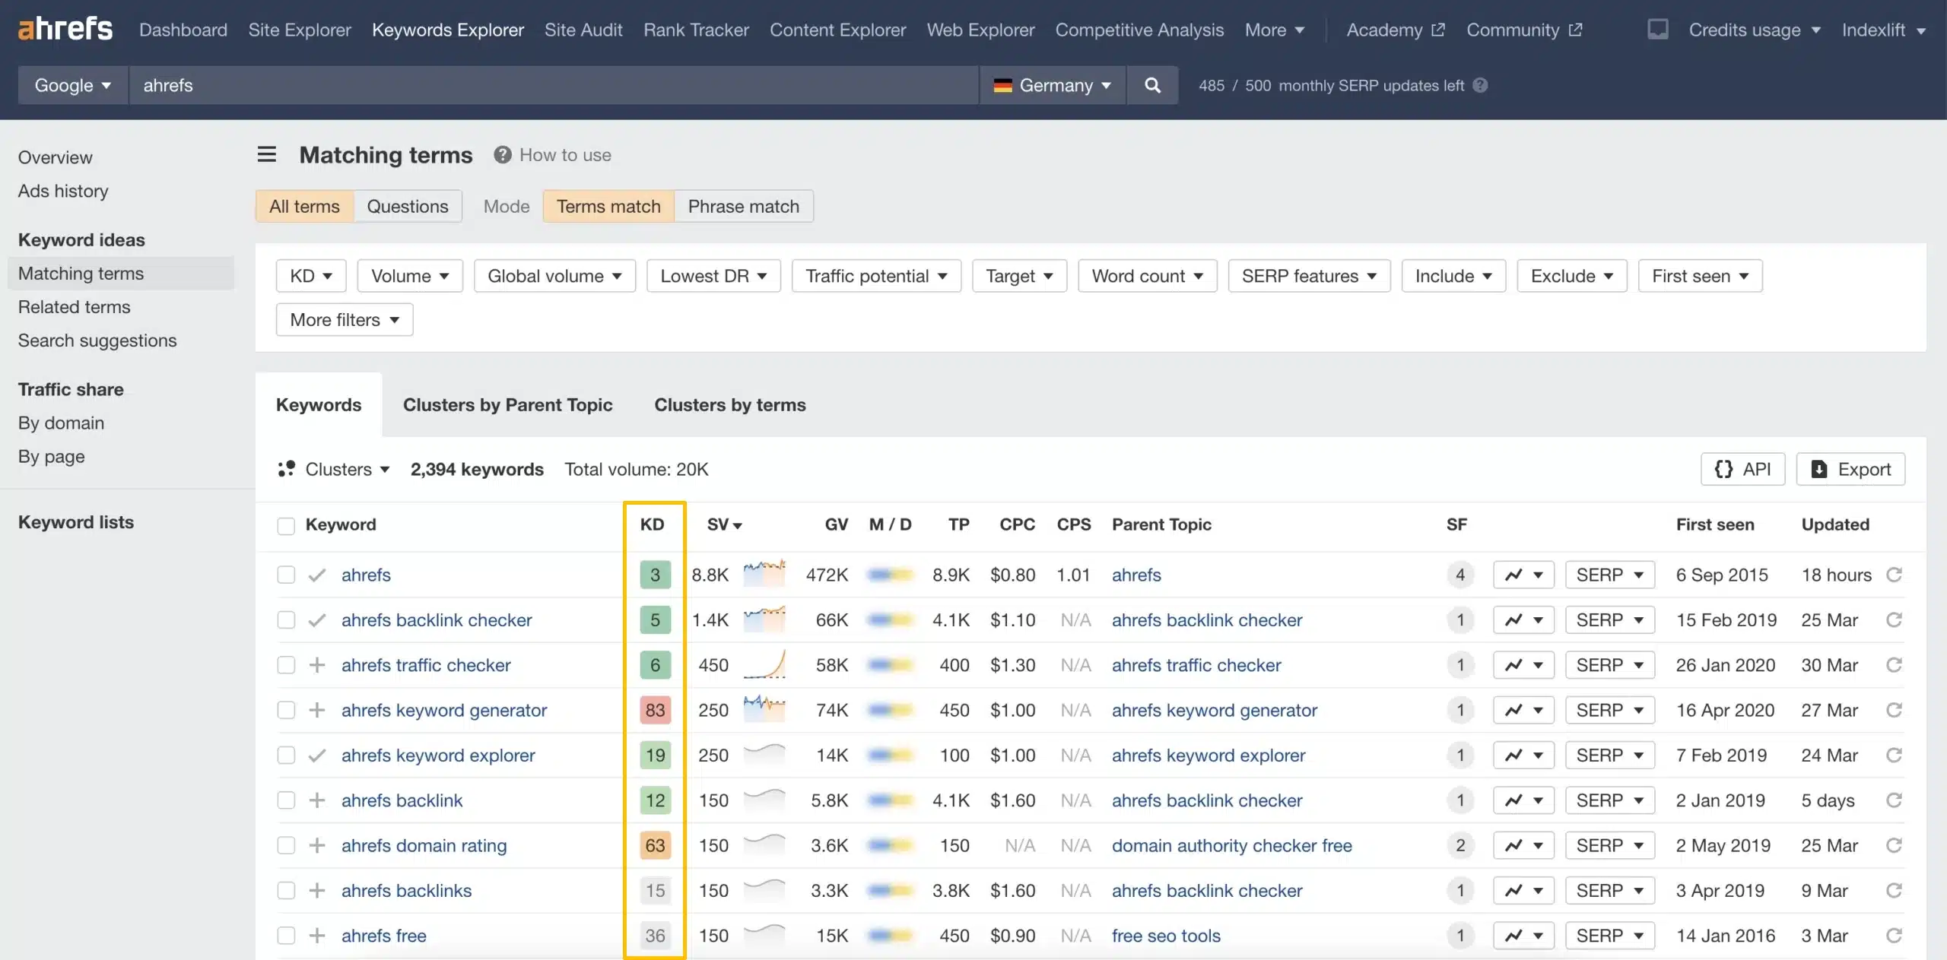Select the Questions tab

pos(408,206)
